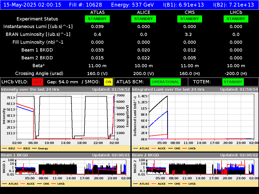Viewport: 259px width, 194px height.
Task: Select ATLAS Beam 2 BKGD value 0.015
Action: [97, 58]
